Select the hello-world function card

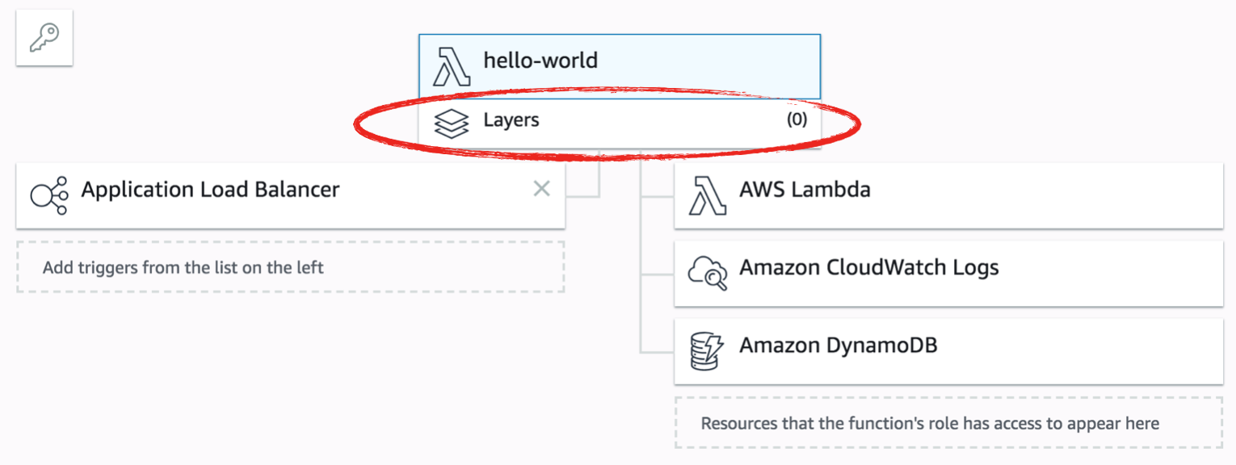pos(620,66)
